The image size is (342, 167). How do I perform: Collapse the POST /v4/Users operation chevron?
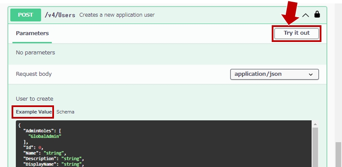306,15
